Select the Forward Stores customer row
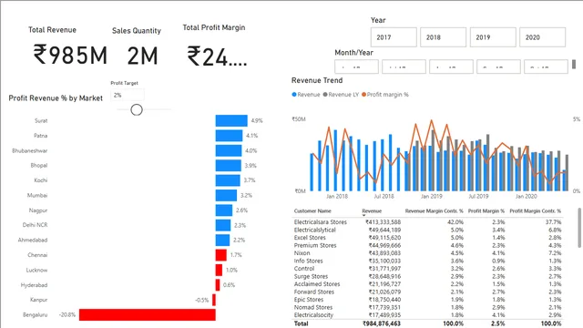 pos(427,292)
